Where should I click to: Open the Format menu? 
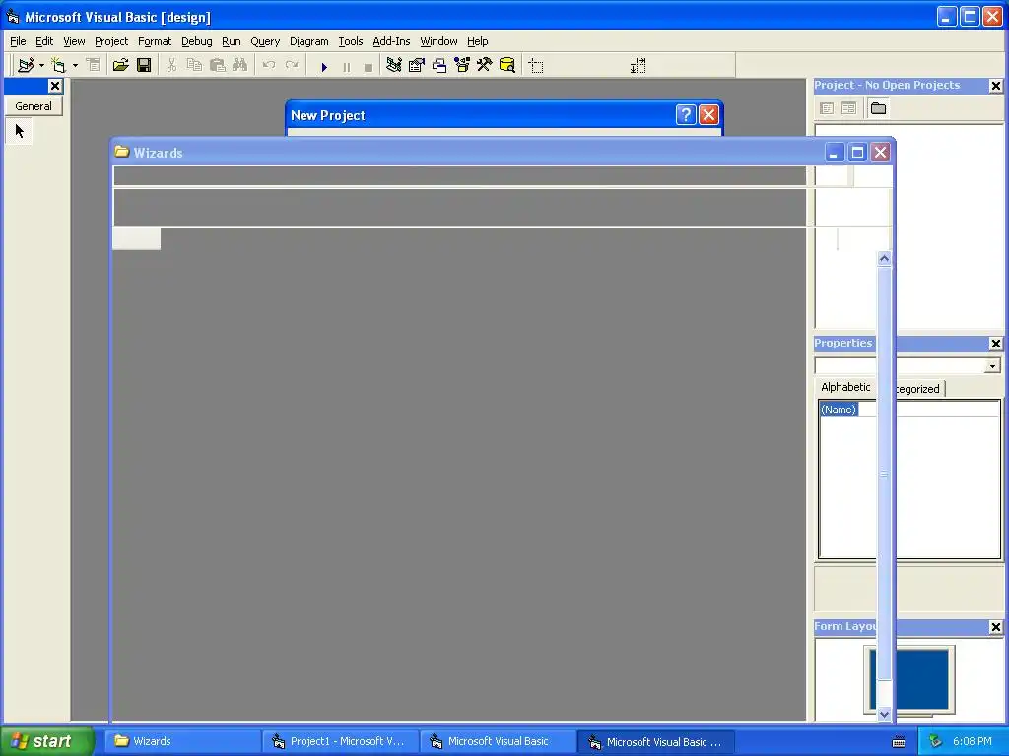coord(155,41)
